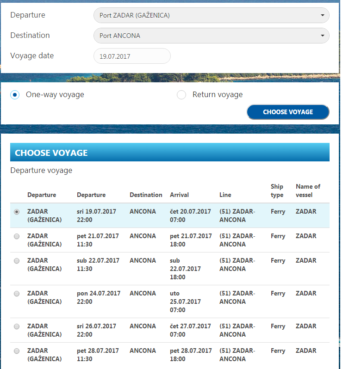Open the Departure port dropdown
Viewport: 343px width, 369px height.
(211, 15)
